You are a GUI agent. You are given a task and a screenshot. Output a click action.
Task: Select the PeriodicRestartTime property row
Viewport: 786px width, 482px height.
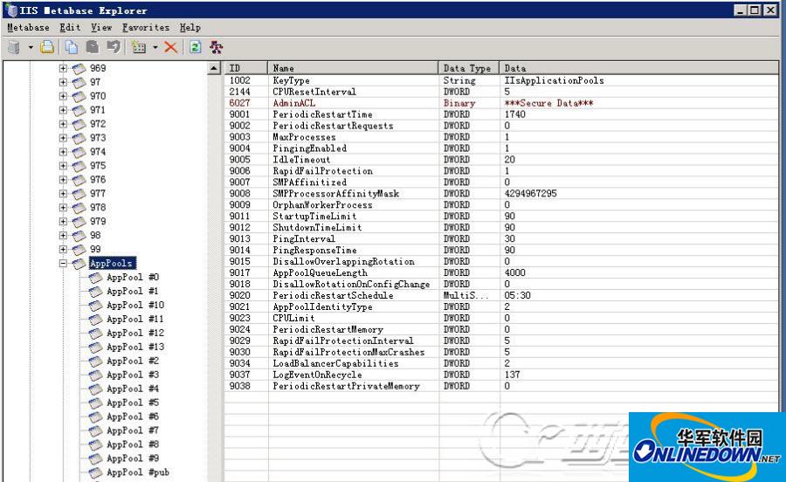[501, 114]
